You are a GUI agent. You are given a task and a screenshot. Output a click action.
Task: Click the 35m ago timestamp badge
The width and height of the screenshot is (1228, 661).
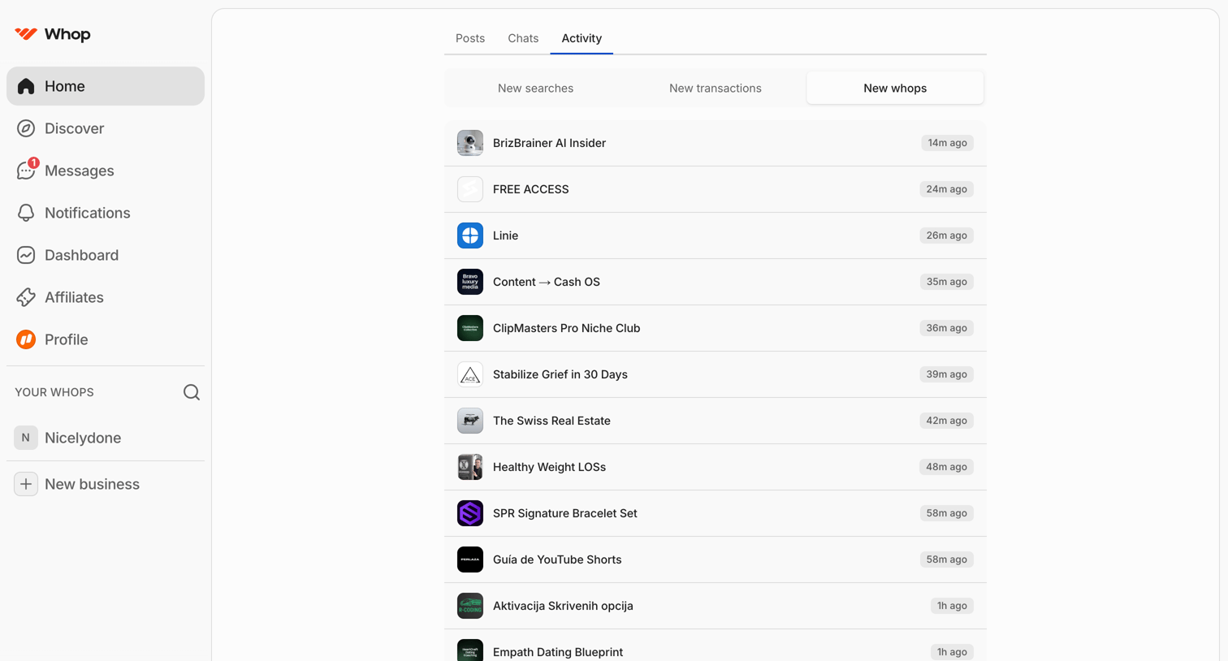point(946,282)
